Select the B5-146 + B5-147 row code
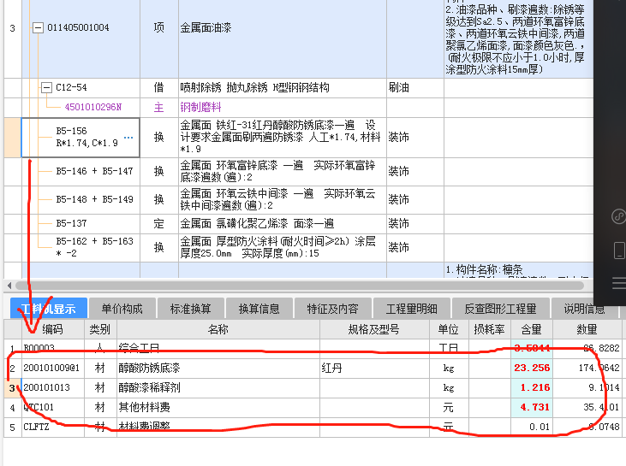Viewport: 626px width, 466px height. click(x=94, y=171)
